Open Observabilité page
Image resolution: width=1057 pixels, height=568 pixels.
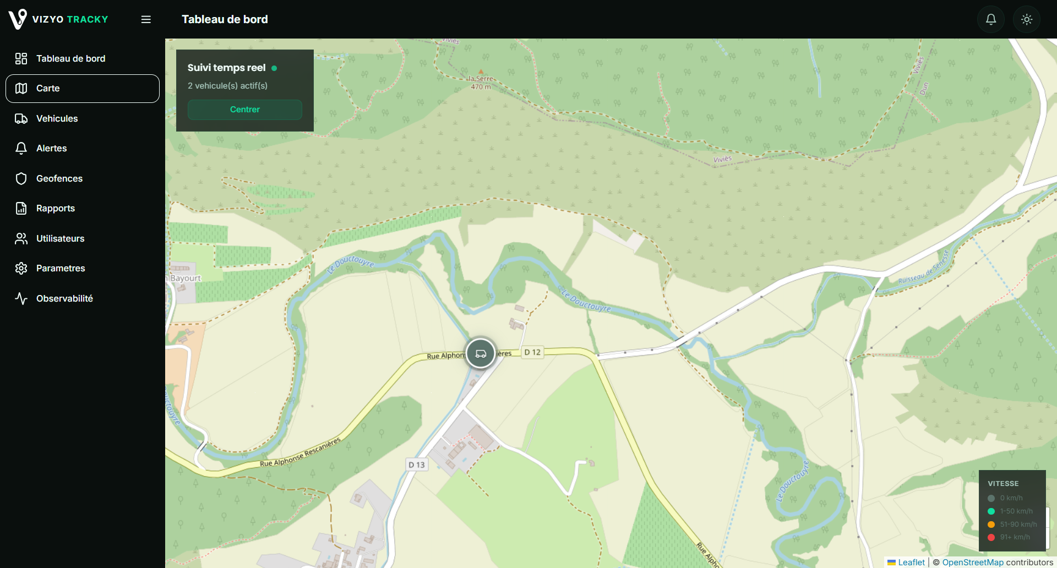point(83,298)
